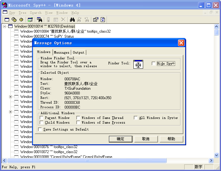Switch to the Messages tab
The height and width of the screenshot is (171, 221).
[x=62, y=52]
